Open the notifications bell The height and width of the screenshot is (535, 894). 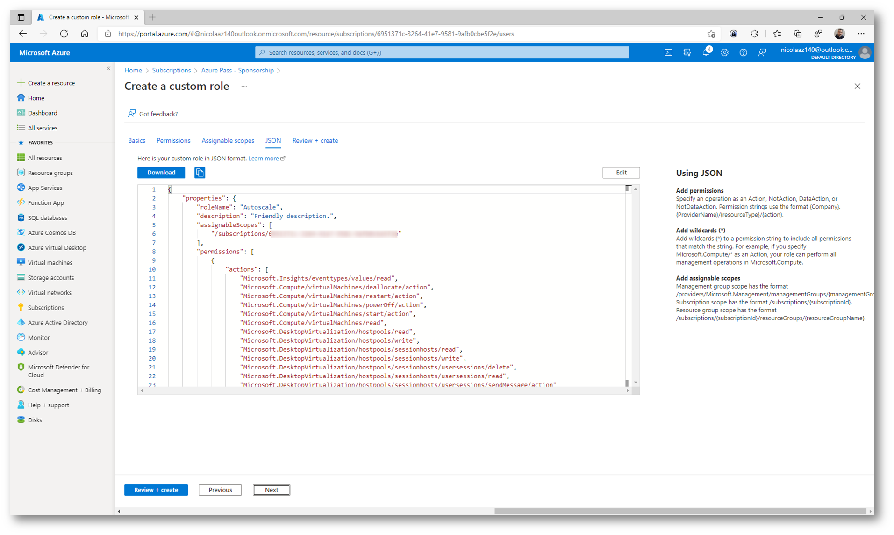click(706, 52)
